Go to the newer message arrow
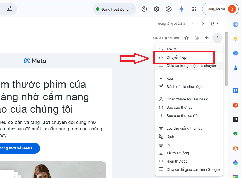Image resolution: width=242 pixels, height=178 pixels. pos(193,24)
